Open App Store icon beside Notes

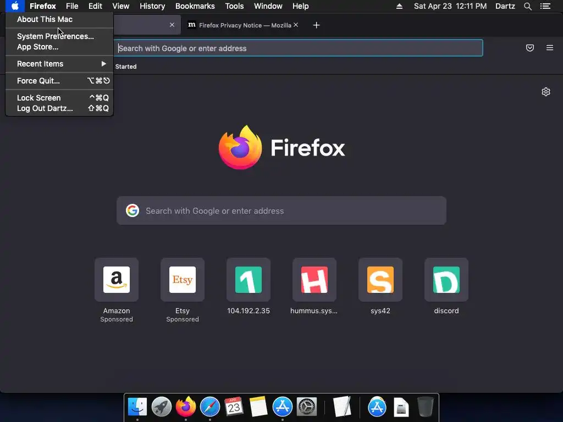pos(283,407)
